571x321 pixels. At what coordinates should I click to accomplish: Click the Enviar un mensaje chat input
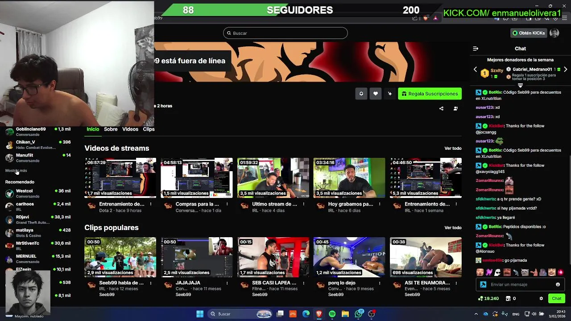pos(520,284)
